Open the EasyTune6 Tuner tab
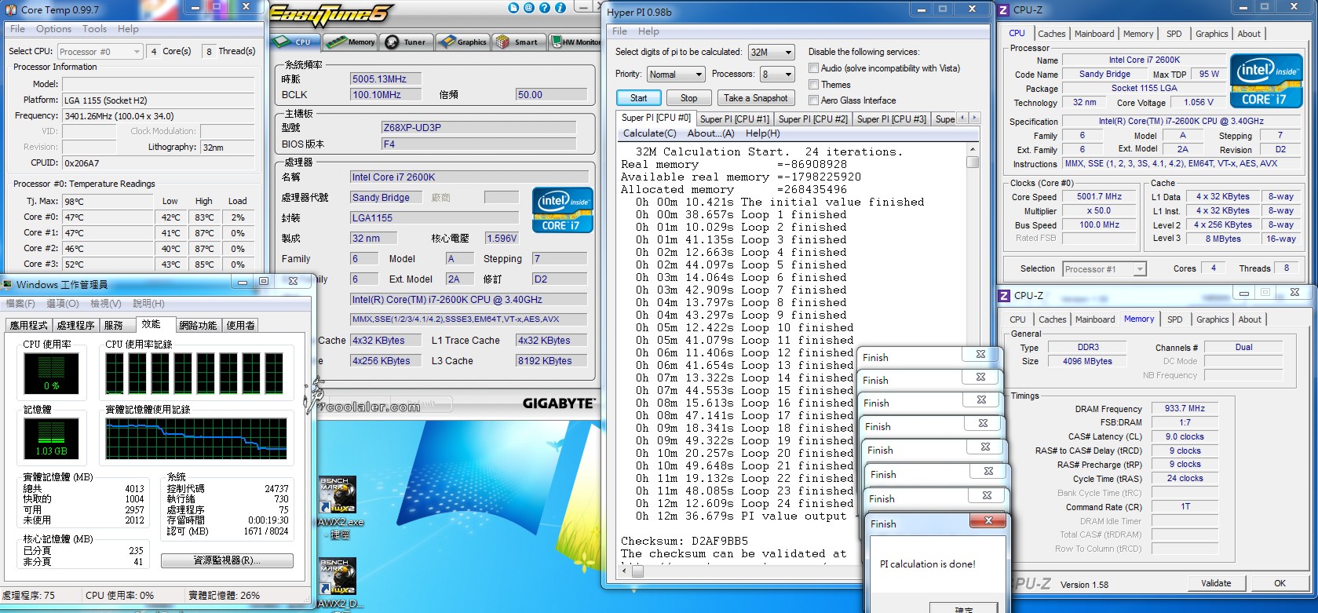The width and height of the screenshot is (1318, 613). tap(407, 42)
